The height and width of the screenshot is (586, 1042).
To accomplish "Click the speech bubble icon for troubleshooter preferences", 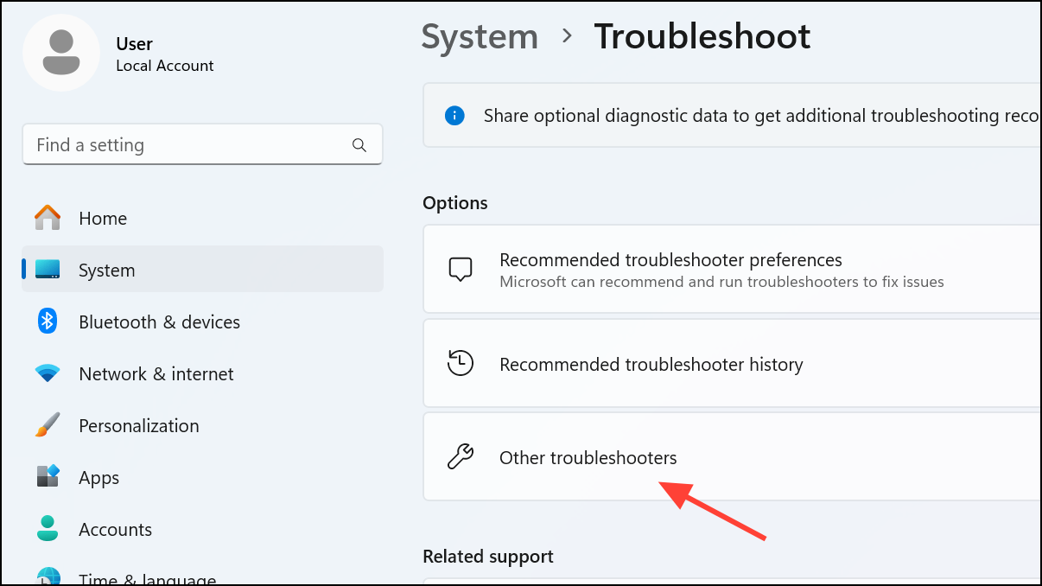I will (461, 269).
